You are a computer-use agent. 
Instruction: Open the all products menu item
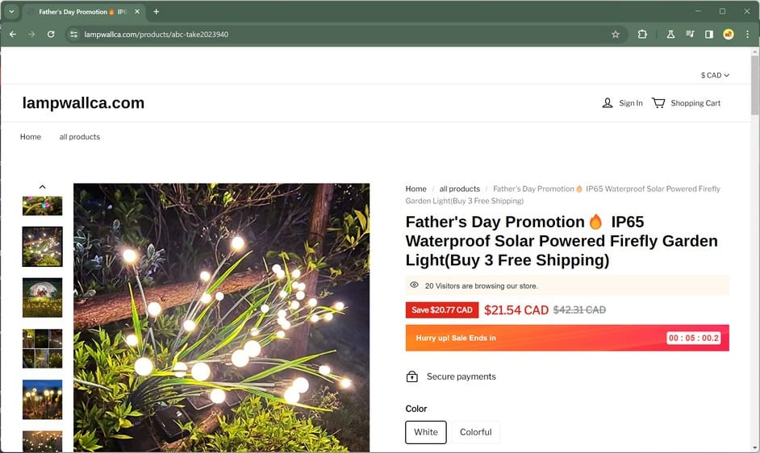[80, 137]
